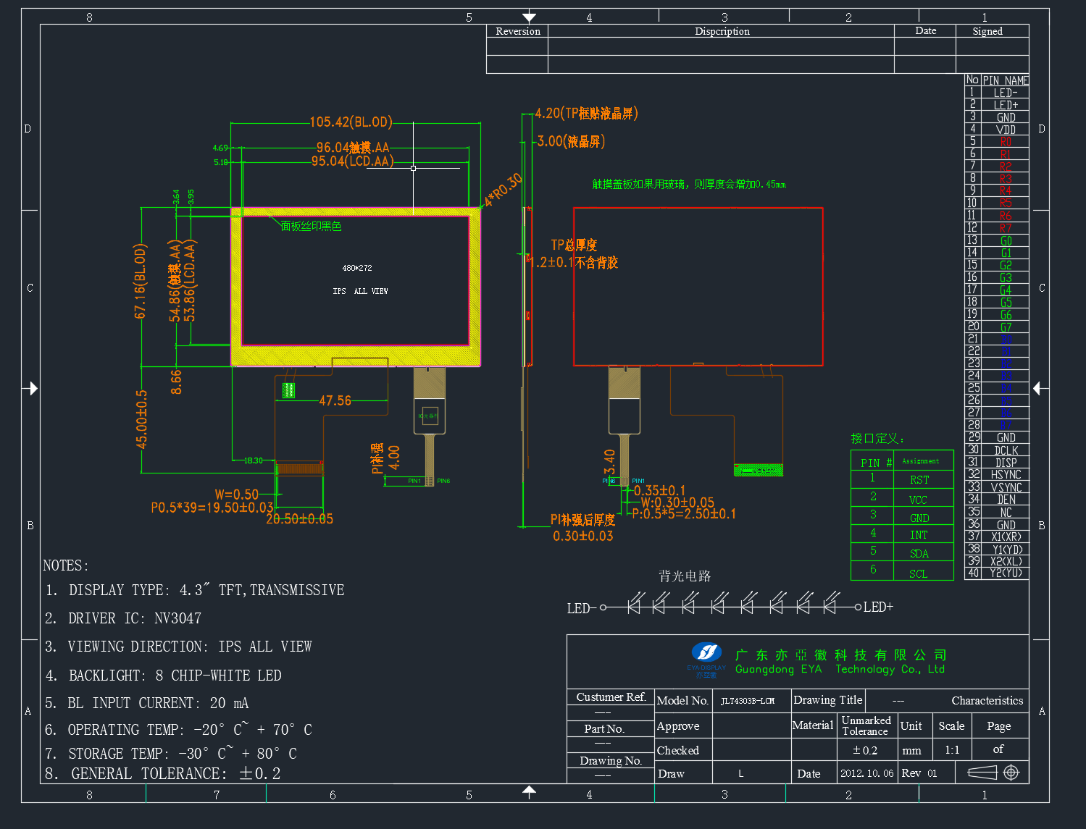Screen dimensions: 1086x829
Task: Pick the vertical 67.16(BL.OD) dimension
Action: (141, 281)
